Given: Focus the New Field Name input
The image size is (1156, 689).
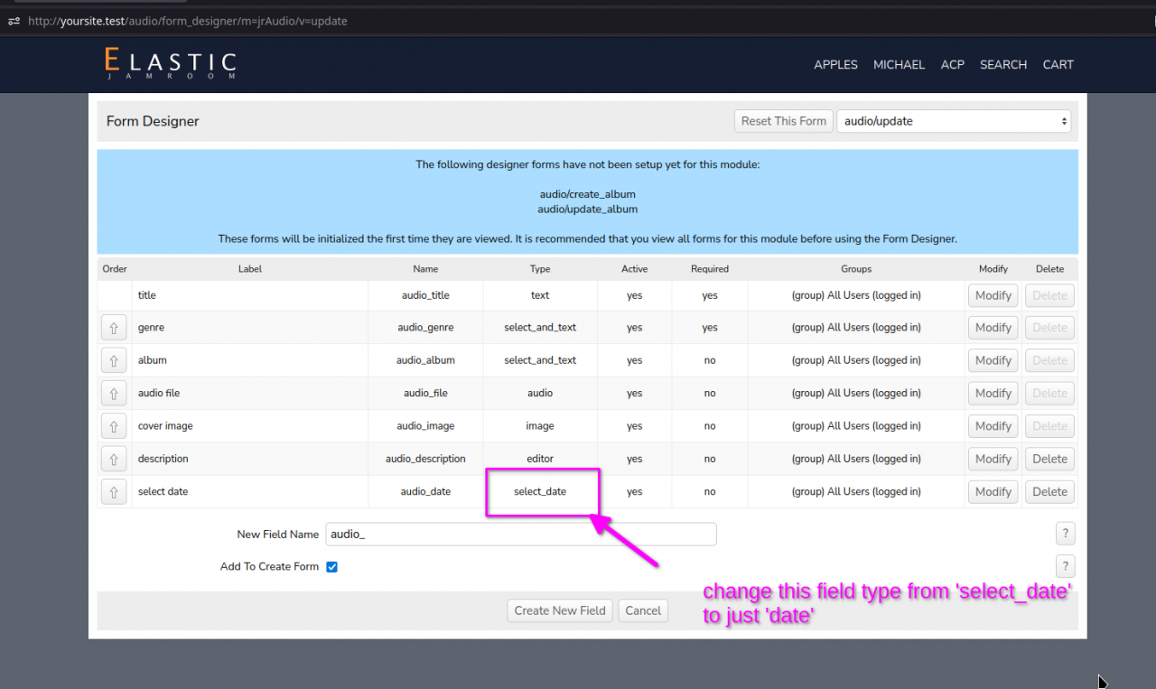Looking at the screenshot, I should [520, 535].
